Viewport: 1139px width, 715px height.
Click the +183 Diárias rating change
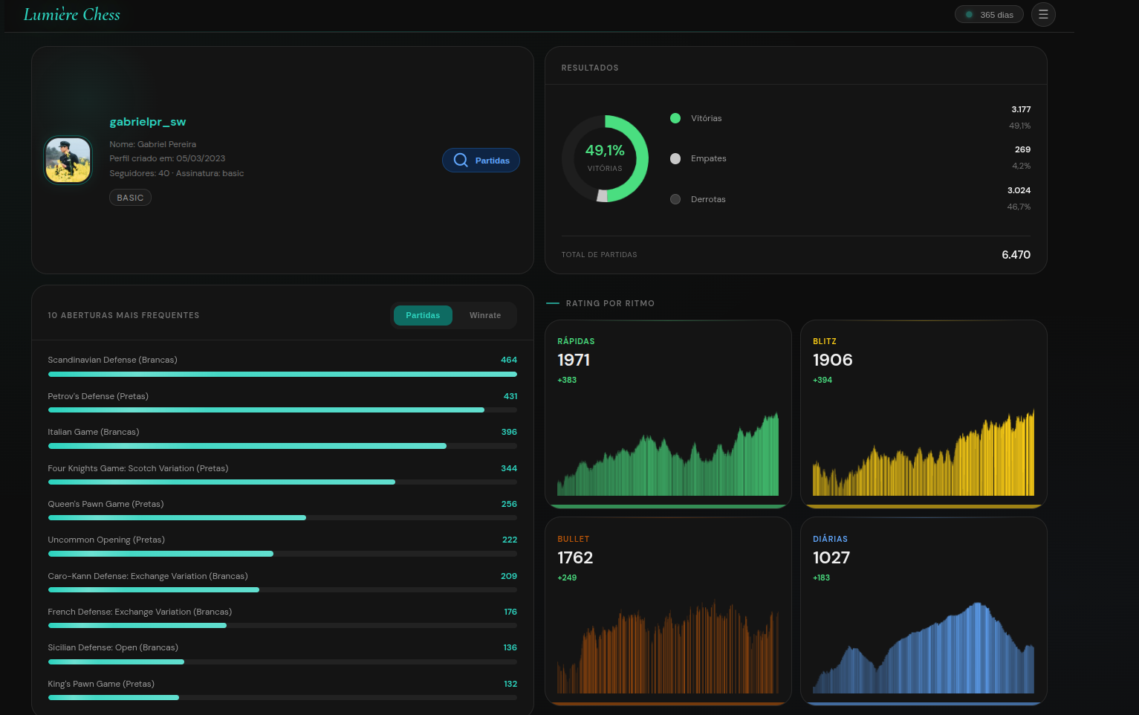tap(821, 577)
